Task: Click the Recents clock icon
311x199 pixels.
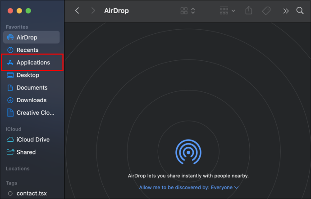Action: coord(10,50)
